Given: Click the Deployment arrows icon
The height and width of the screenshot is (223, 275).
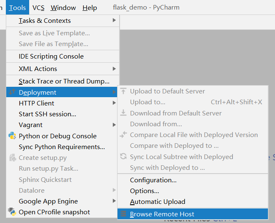Looking at the screenshot, I should pos(12,92).
